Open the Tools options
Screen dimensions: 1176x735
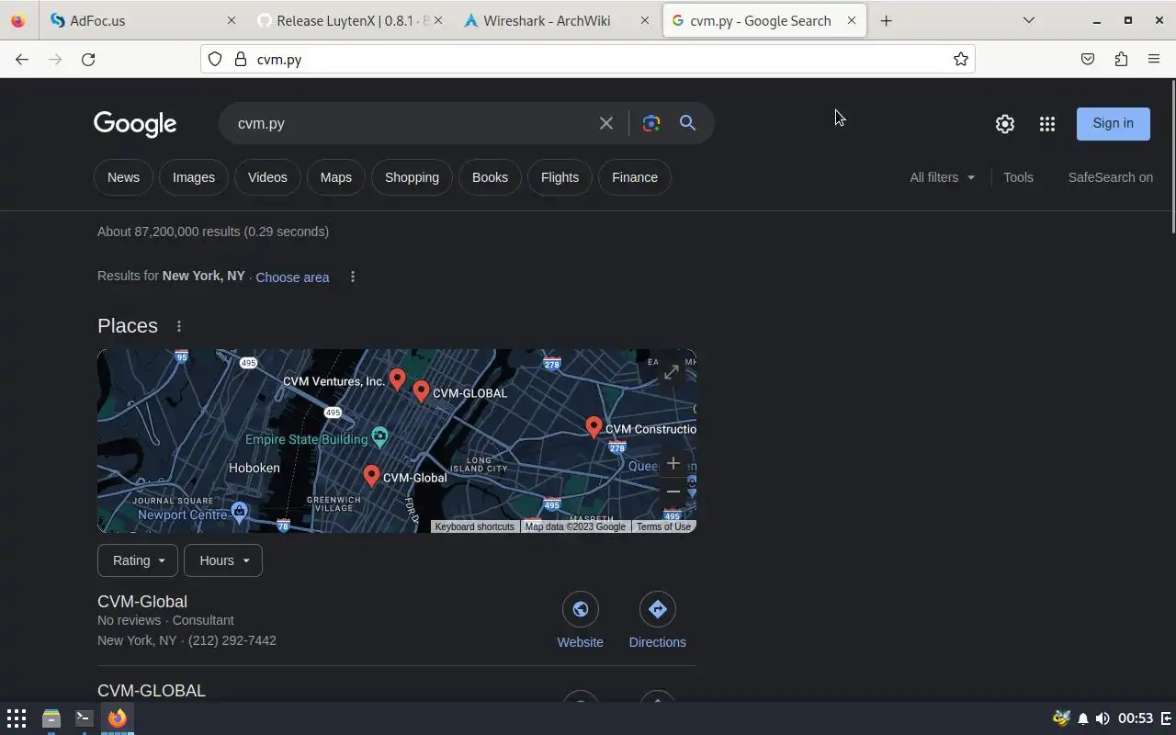[x=1018, y=177]
